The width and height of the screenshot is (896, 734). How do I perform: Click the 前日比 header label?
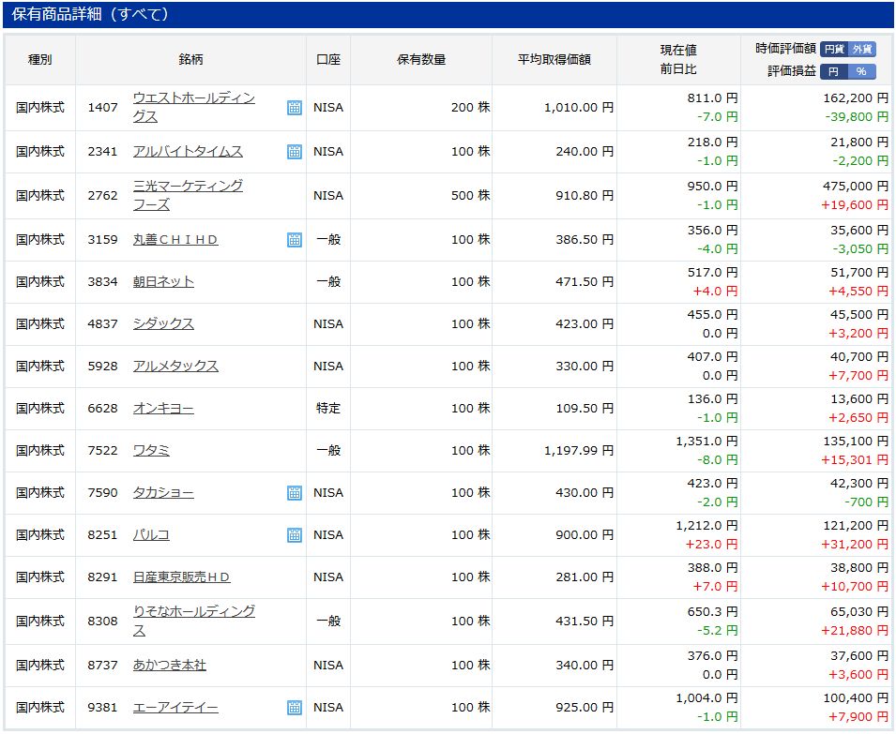678,69
